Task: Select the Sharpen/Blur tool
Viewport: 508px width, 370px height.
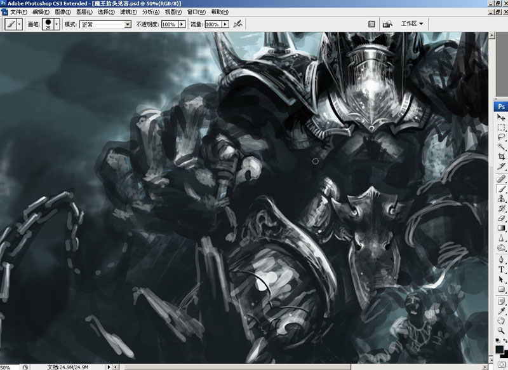Action: pos(501,238)
